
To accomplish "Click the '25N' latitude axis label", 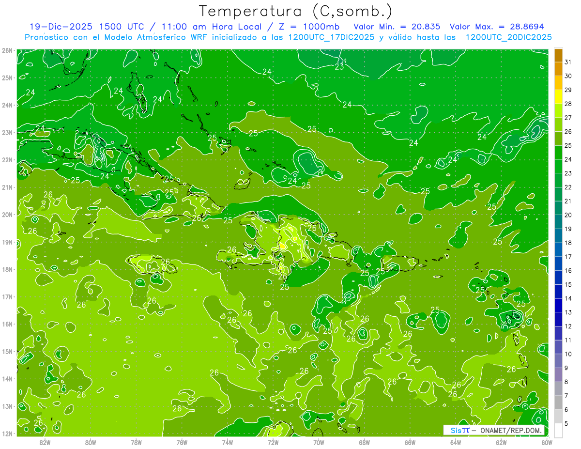I will [7, 77].
